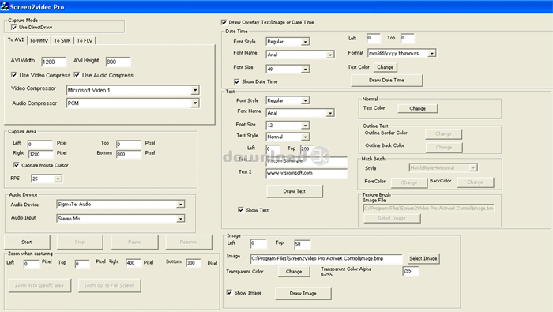Click the Text 1 input field
Screen dimensions: 553x312
point(307,161)
